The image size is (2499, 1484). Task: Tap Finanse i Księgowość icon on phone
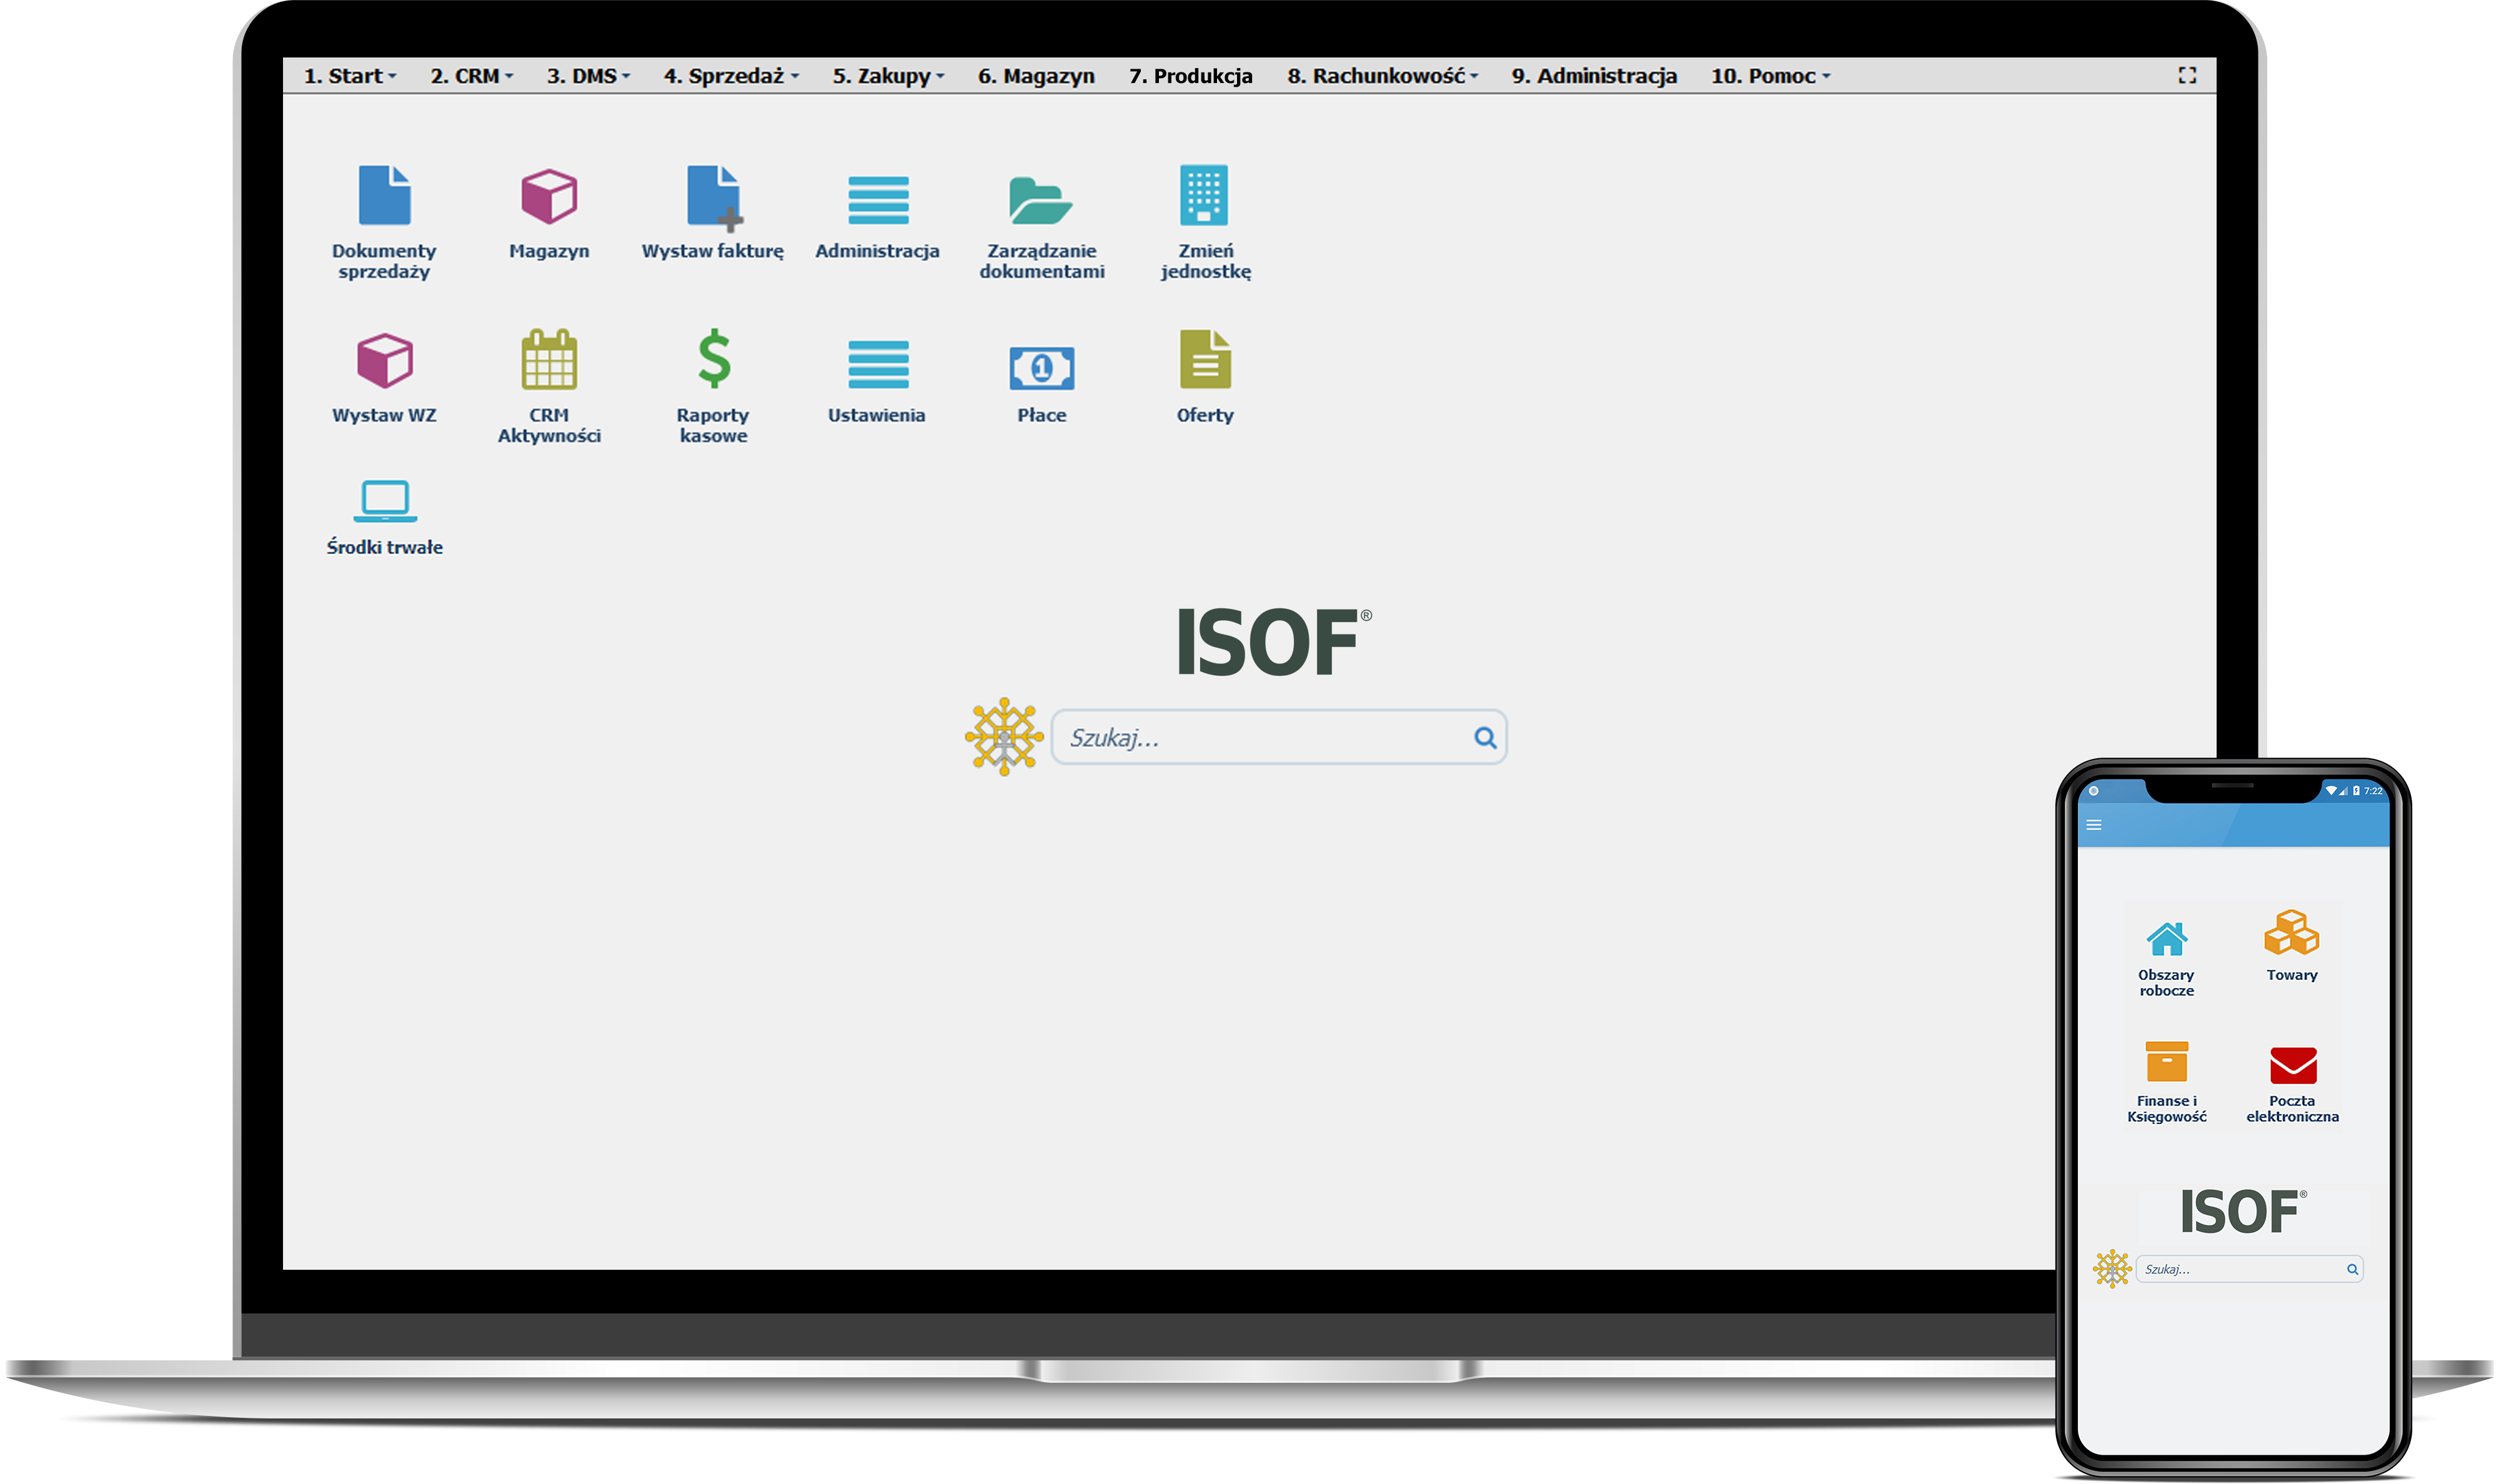click(2166, 1061)
